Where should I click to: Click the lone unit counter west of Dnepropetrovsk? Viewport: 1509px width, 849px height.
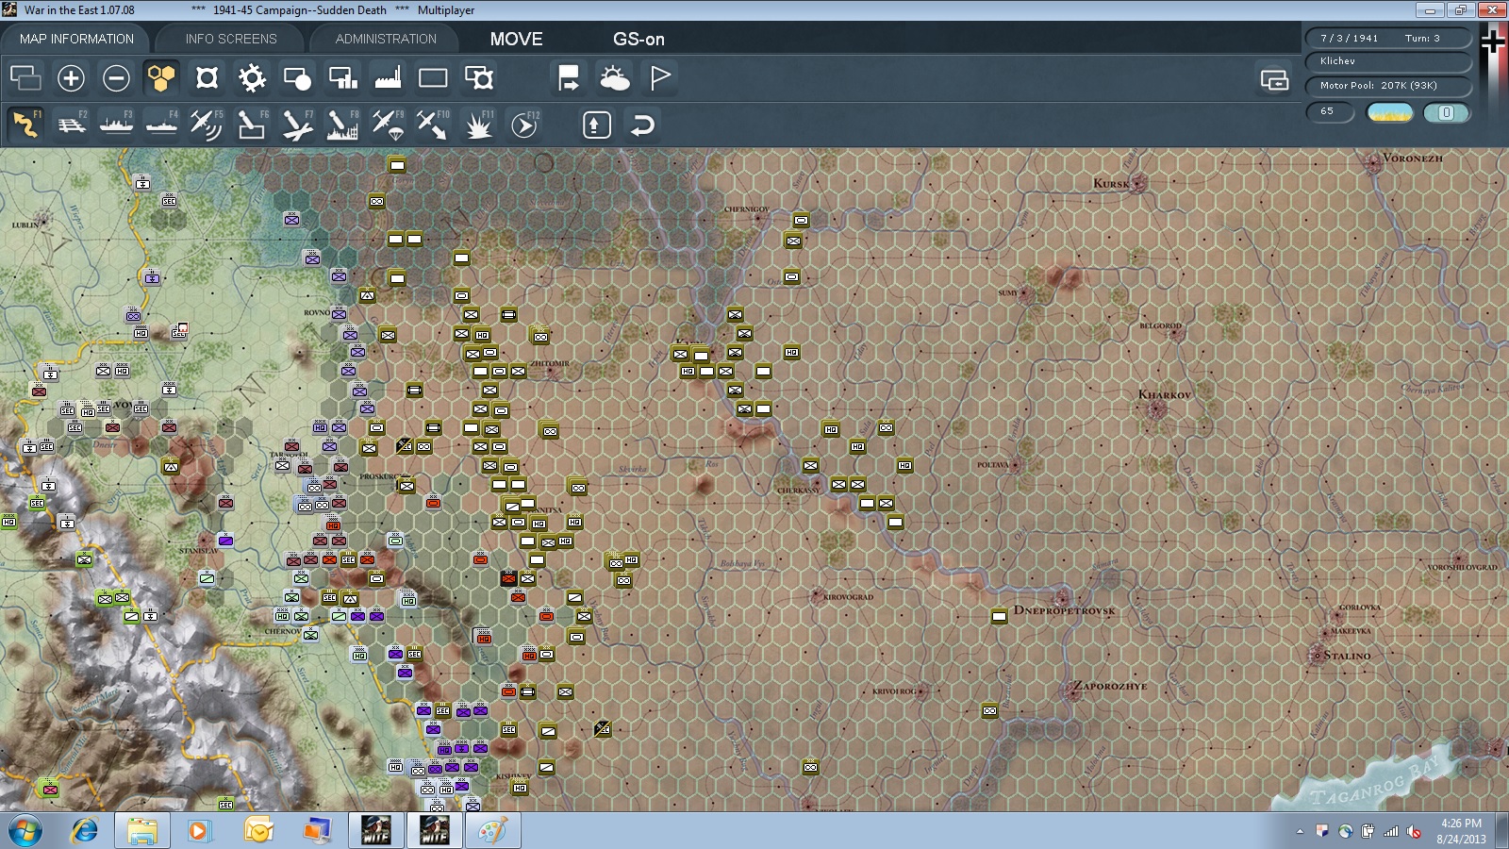999,617
